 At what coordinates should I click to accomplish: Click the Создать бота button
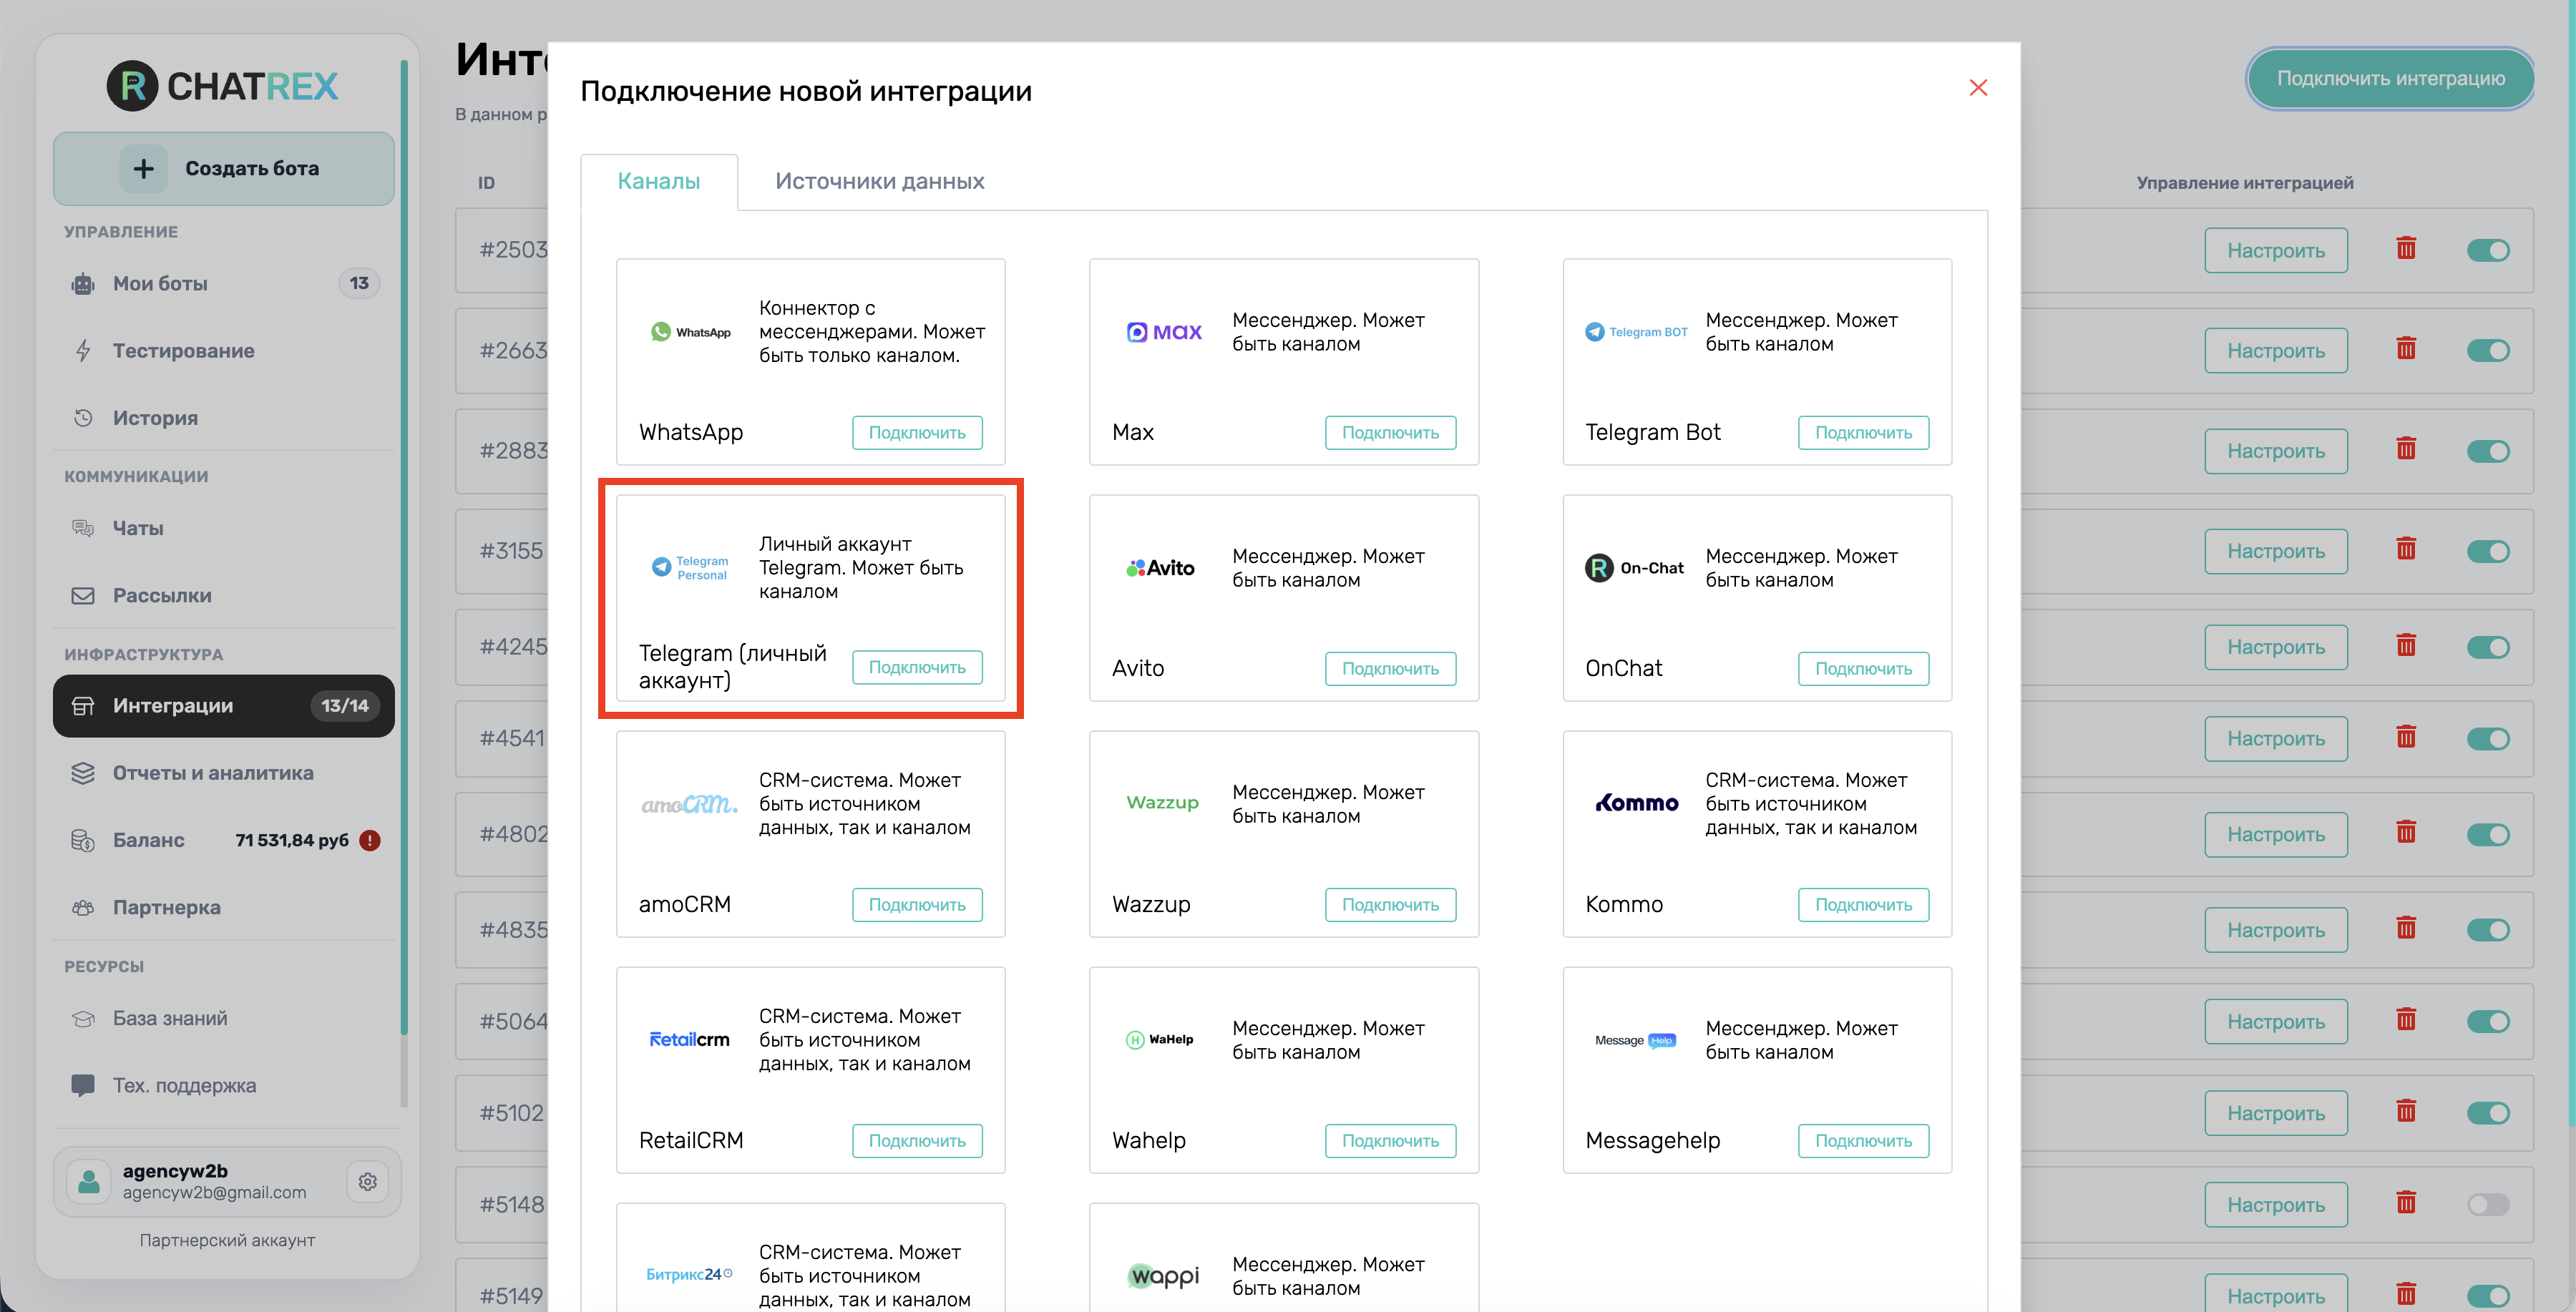224,168
